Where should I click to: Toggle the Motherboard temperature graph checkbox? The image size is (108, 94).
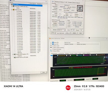pos(58,56)
